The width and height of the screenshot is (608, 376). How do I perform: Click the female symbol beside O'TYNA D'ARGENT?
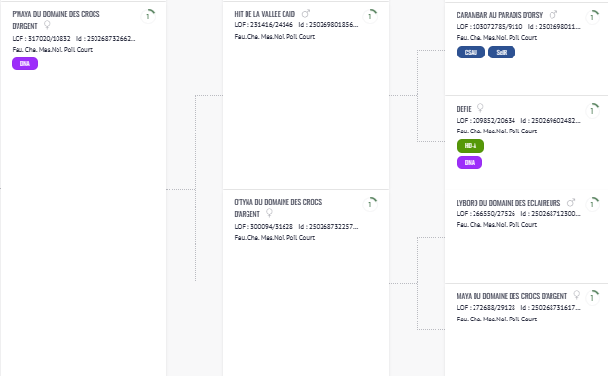click(269, 213)
